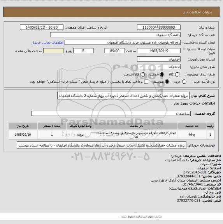Click the announcement date field 1405/02/13 - 10:30

[x=42, y=27]
